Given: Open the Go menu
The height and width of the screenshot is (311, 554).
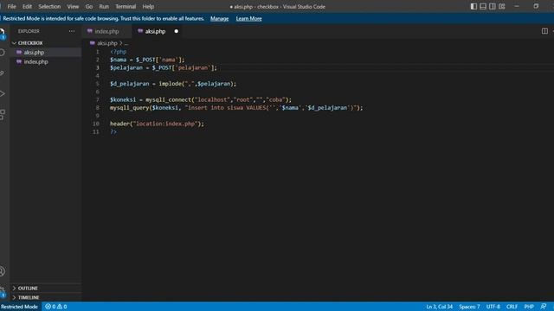Looking at the screenshot, I should (x=89, y=6).
